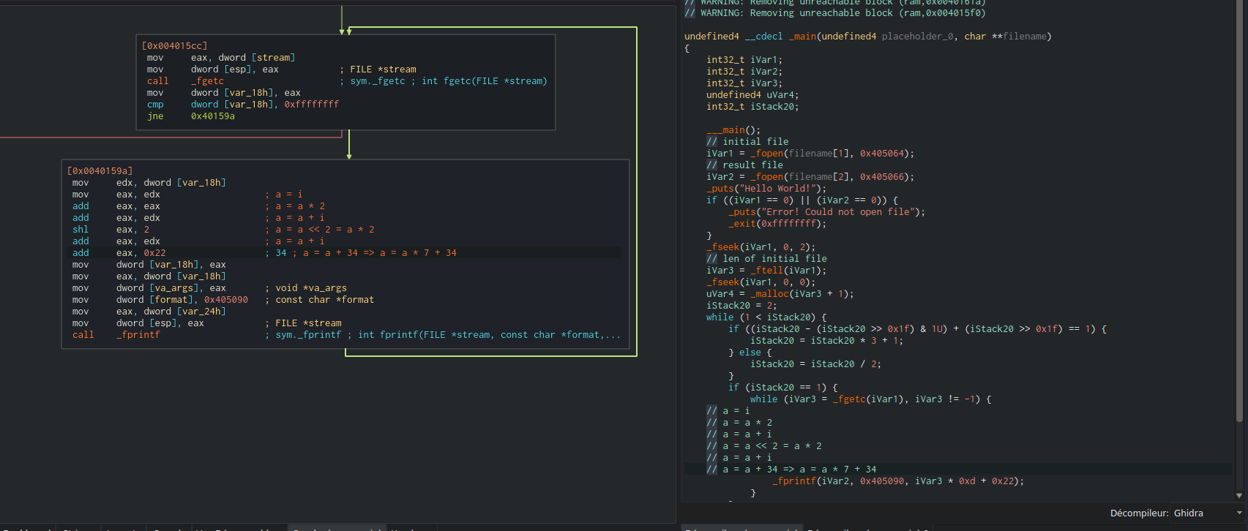Select block header [0x004015cc] in graph
Screen dimensions: 1248x531
174,45
